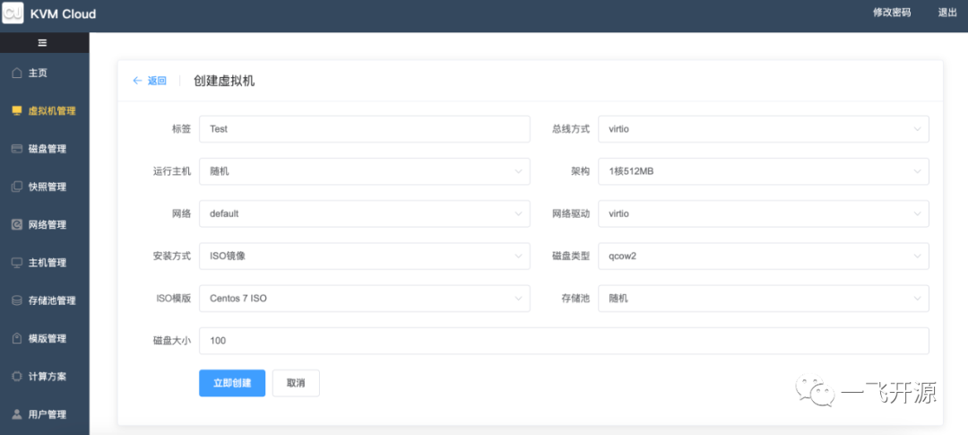Focus the 标签 input containing Test
This screenshot has height=435, width=968.
coord(364,129)
